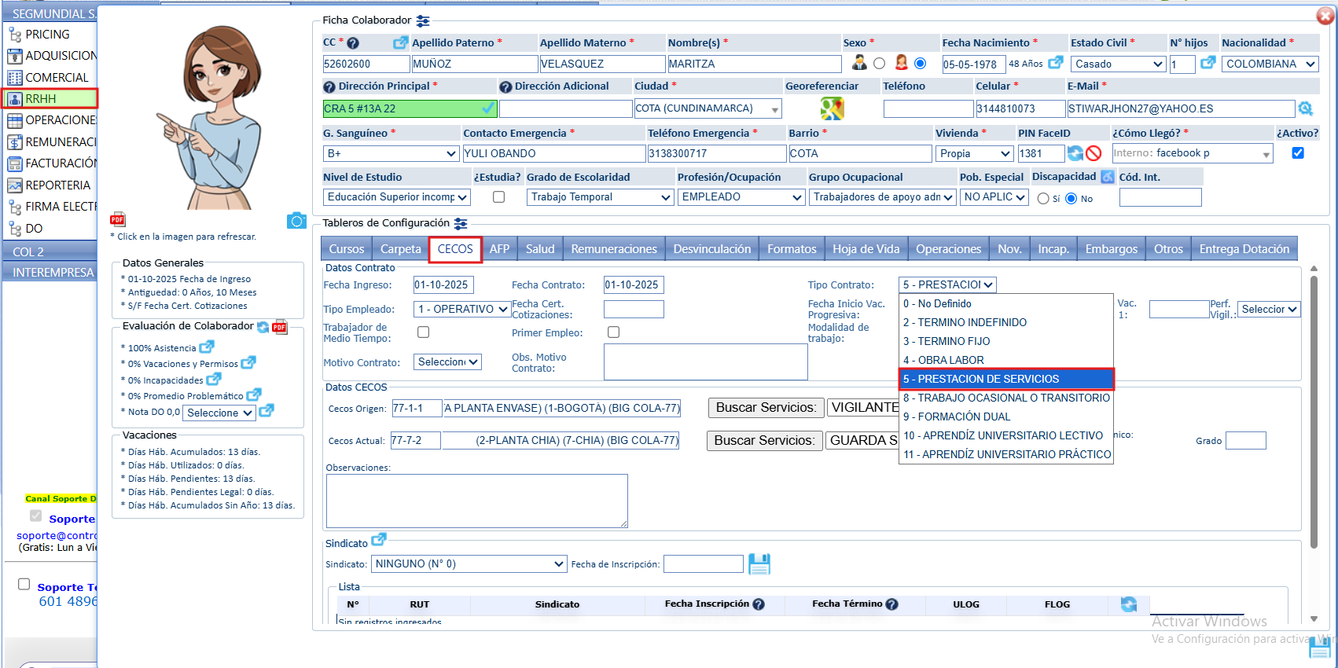Click the refresh icon in Lista table header
Screen dimensions: 1338x668
pyautogui.click(x=1129, y=604)
